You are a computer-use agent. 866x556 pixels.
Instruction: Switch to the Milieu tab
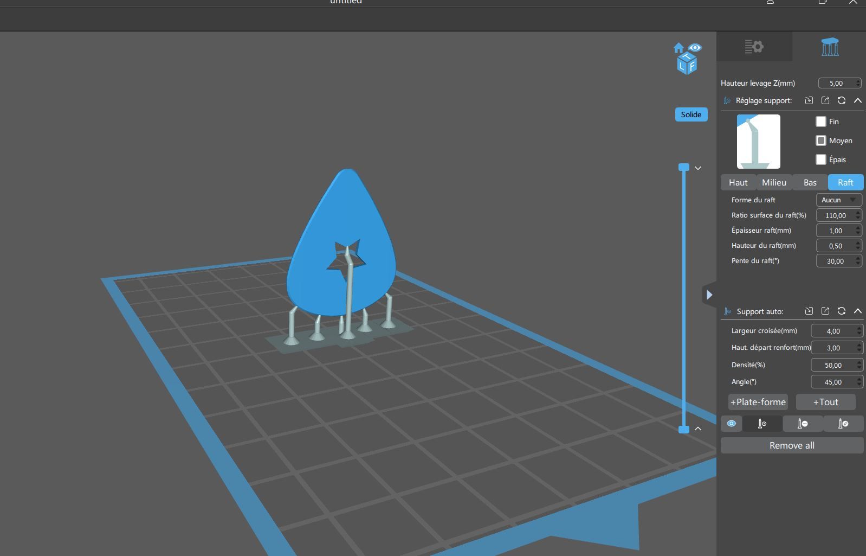(x=774, y=182)
